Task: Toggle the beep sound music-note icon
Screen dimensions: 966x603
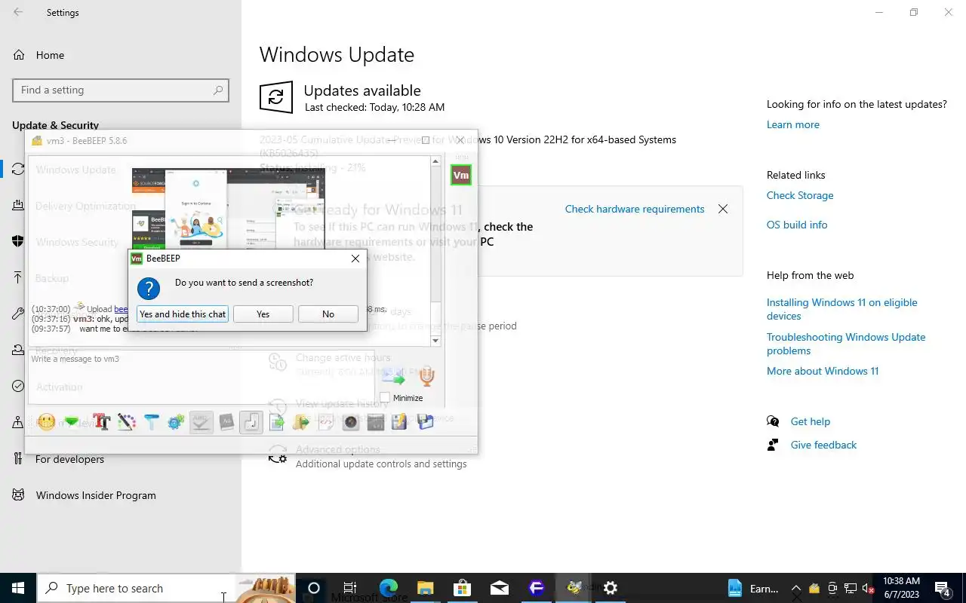Action: [251, 422]
